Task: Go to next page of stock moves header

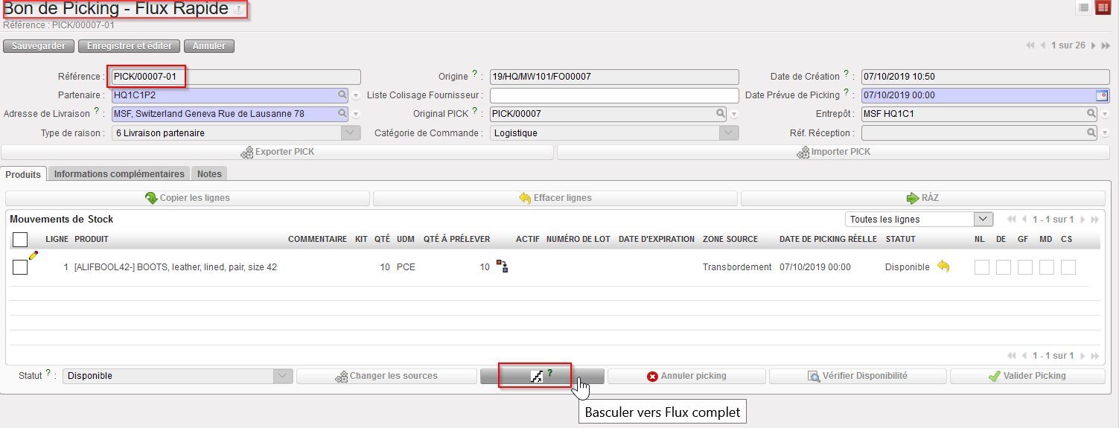Action: click(x=1082, y=220)
